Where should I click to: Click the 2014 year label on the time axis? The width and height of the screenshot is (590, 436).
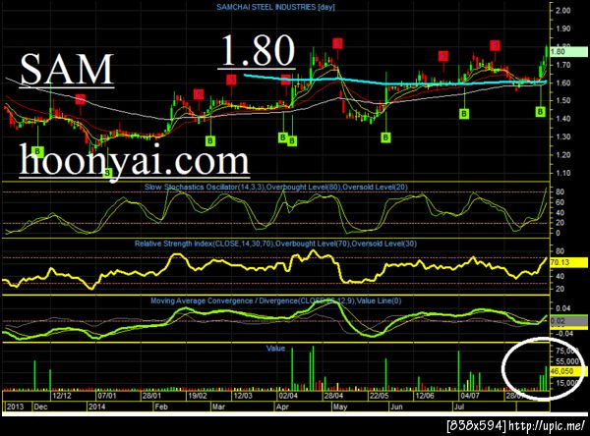point(96,407)
